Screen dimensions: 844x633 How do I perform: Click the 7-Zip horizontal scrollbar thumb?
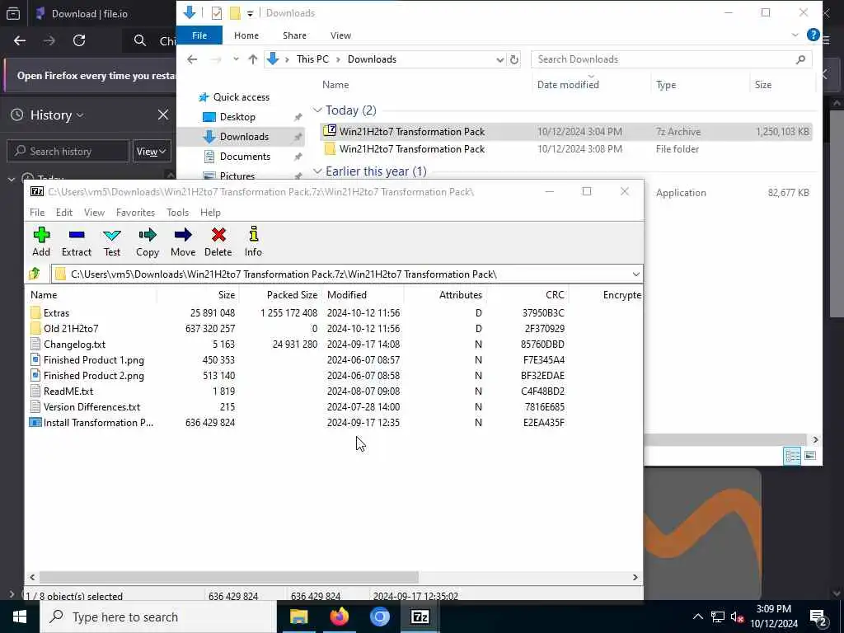[x=229, y=577]
